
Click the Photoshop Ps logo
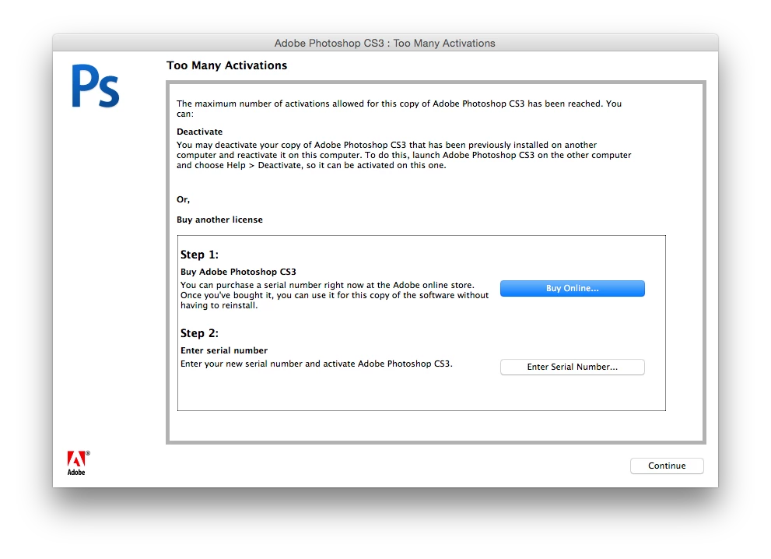pos(96,86)
